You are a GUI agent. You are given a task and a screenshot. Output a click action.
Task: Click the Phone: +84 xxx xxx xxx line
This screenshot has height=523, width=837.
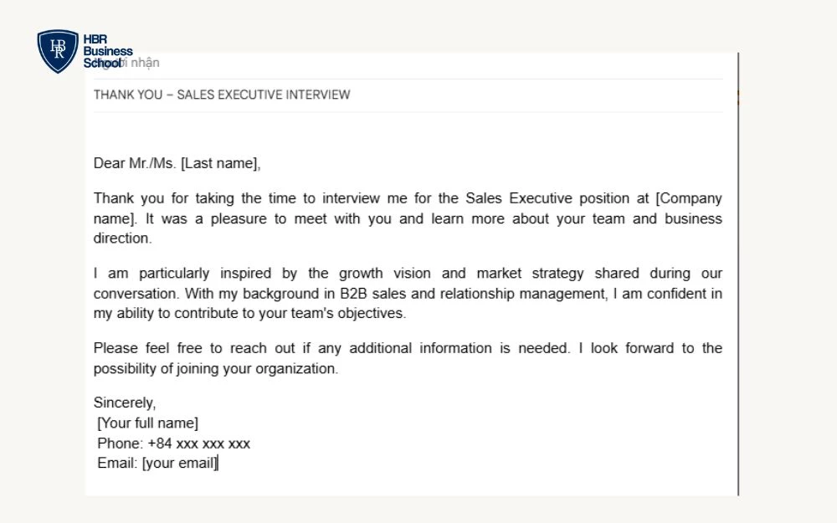(173, 444)
